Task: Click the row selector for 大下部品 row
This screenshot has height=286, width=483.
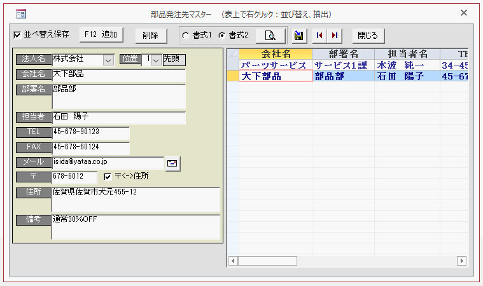Action: pos(233,76)
